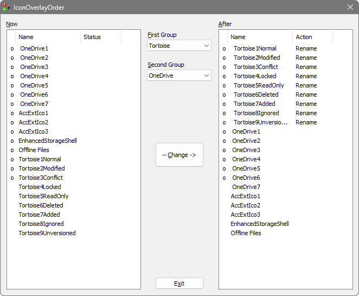Select Offline Files in the Now list
359x296 pixels.
click(x=34, y=150)
